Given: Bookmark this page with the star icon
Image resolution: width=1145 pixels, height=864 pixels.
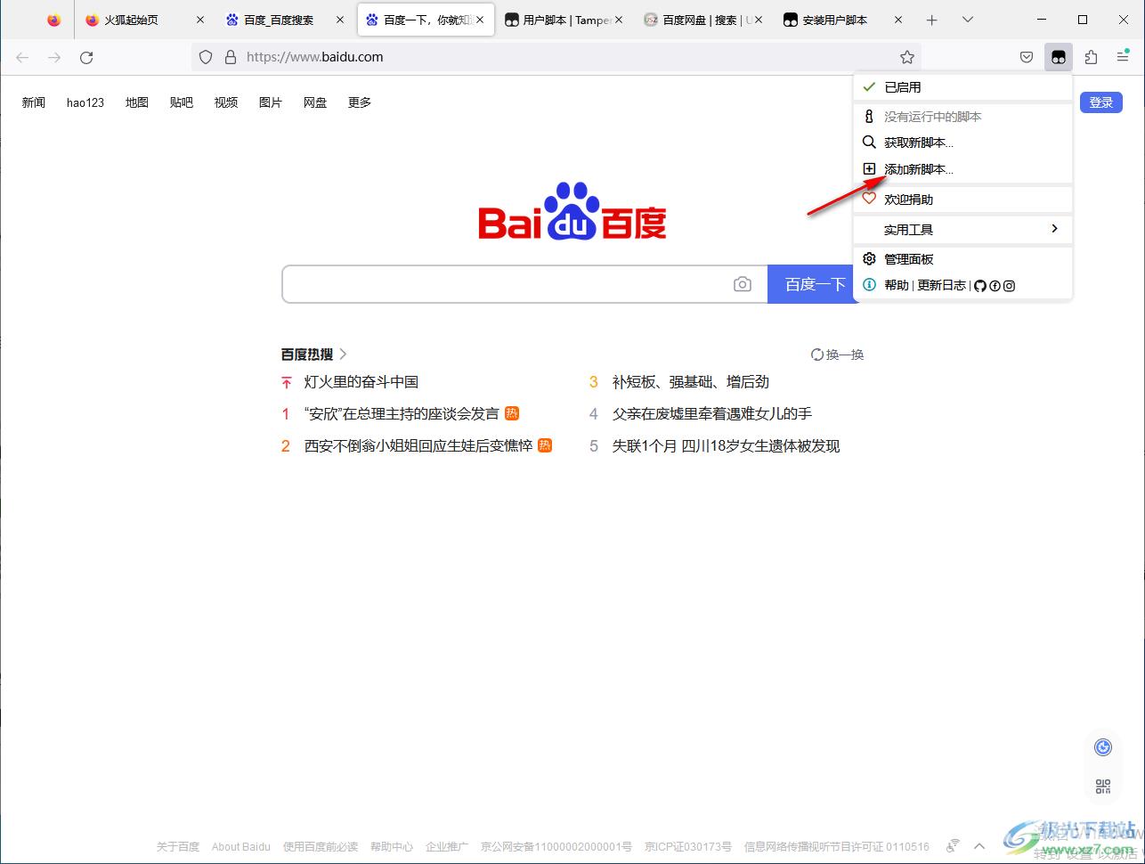Looking at the screenshot, I should click(x=907, y=57).
